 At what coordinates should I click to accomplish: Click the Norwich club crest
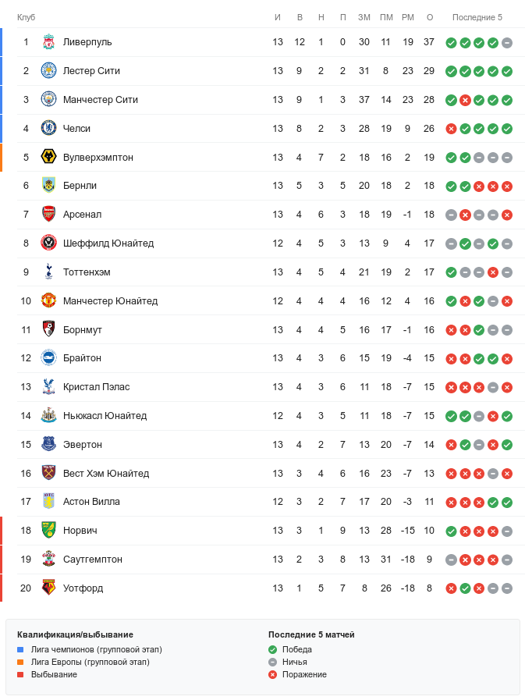pos(48,531)
